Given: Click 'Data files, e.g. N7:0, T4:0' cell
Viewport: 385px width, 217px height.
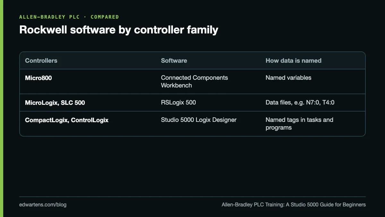Looking at the screenshot, I should click(x=301, y=103).
